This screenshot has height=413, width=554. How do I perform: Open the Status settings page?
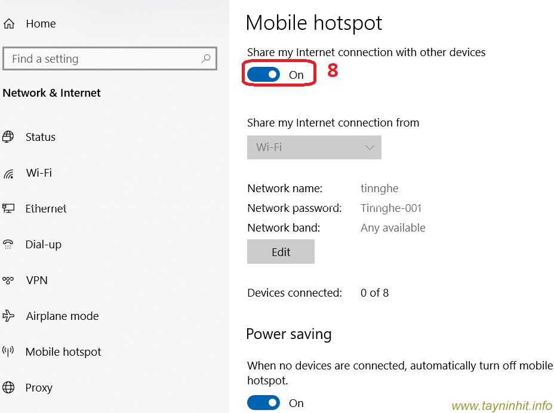tap(41, 137)
